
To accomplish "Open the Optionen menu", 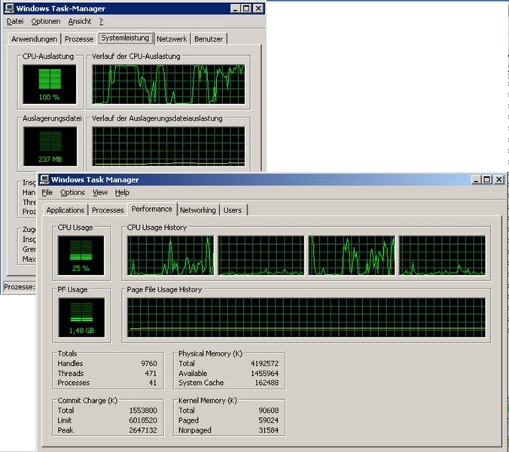I will point(46,21).
